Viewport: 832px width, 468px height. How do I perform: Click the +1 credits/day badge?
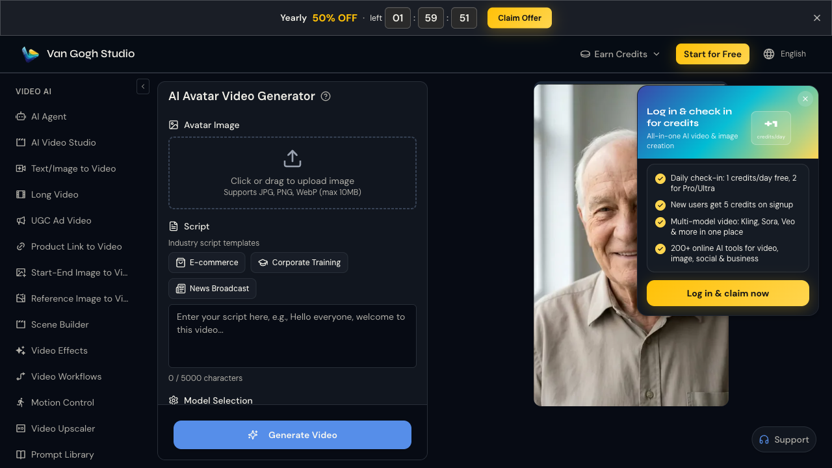click(771, 128)
